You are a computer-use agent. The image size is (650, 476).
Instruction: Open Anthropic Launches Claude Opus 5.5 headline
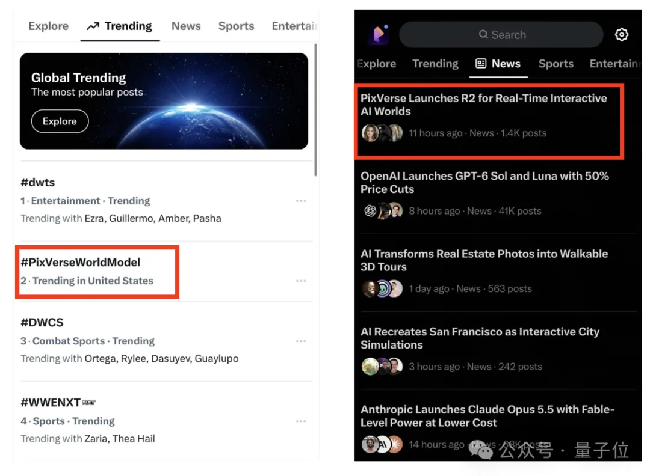(x=487, y=416)
